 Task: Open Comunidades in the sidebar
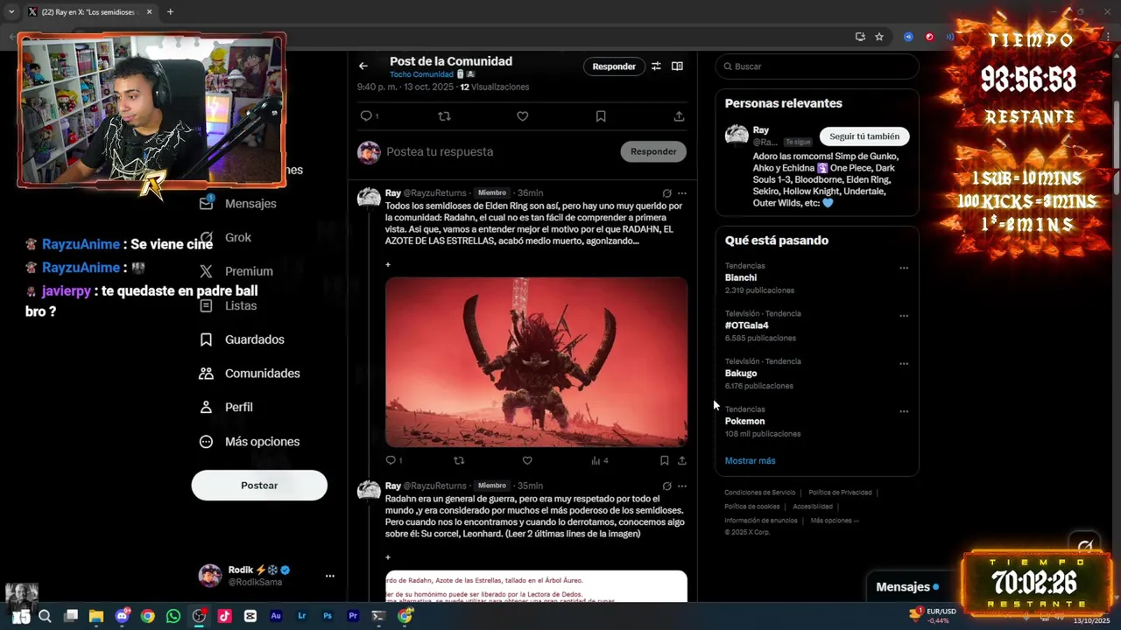click(250, 373)
